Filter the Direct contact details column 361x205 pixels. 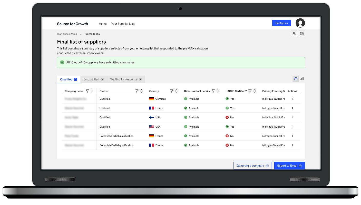[x=213, y=91]
